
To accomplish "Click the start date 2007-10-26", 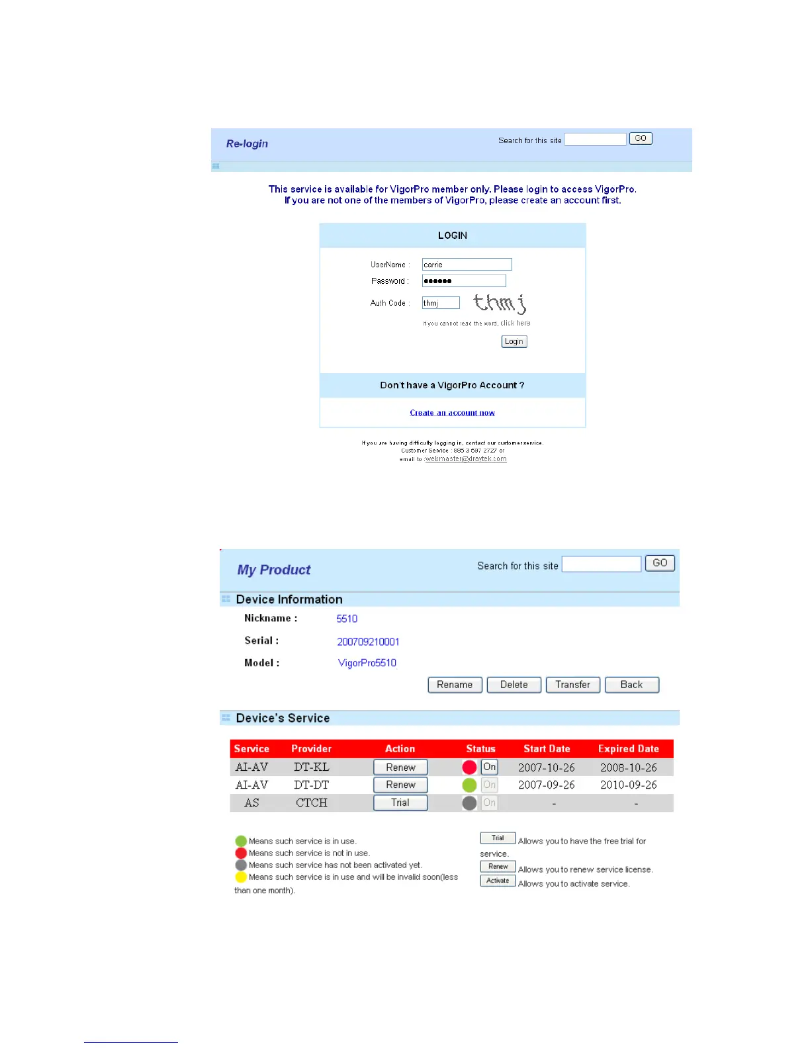I will [547, 767].
